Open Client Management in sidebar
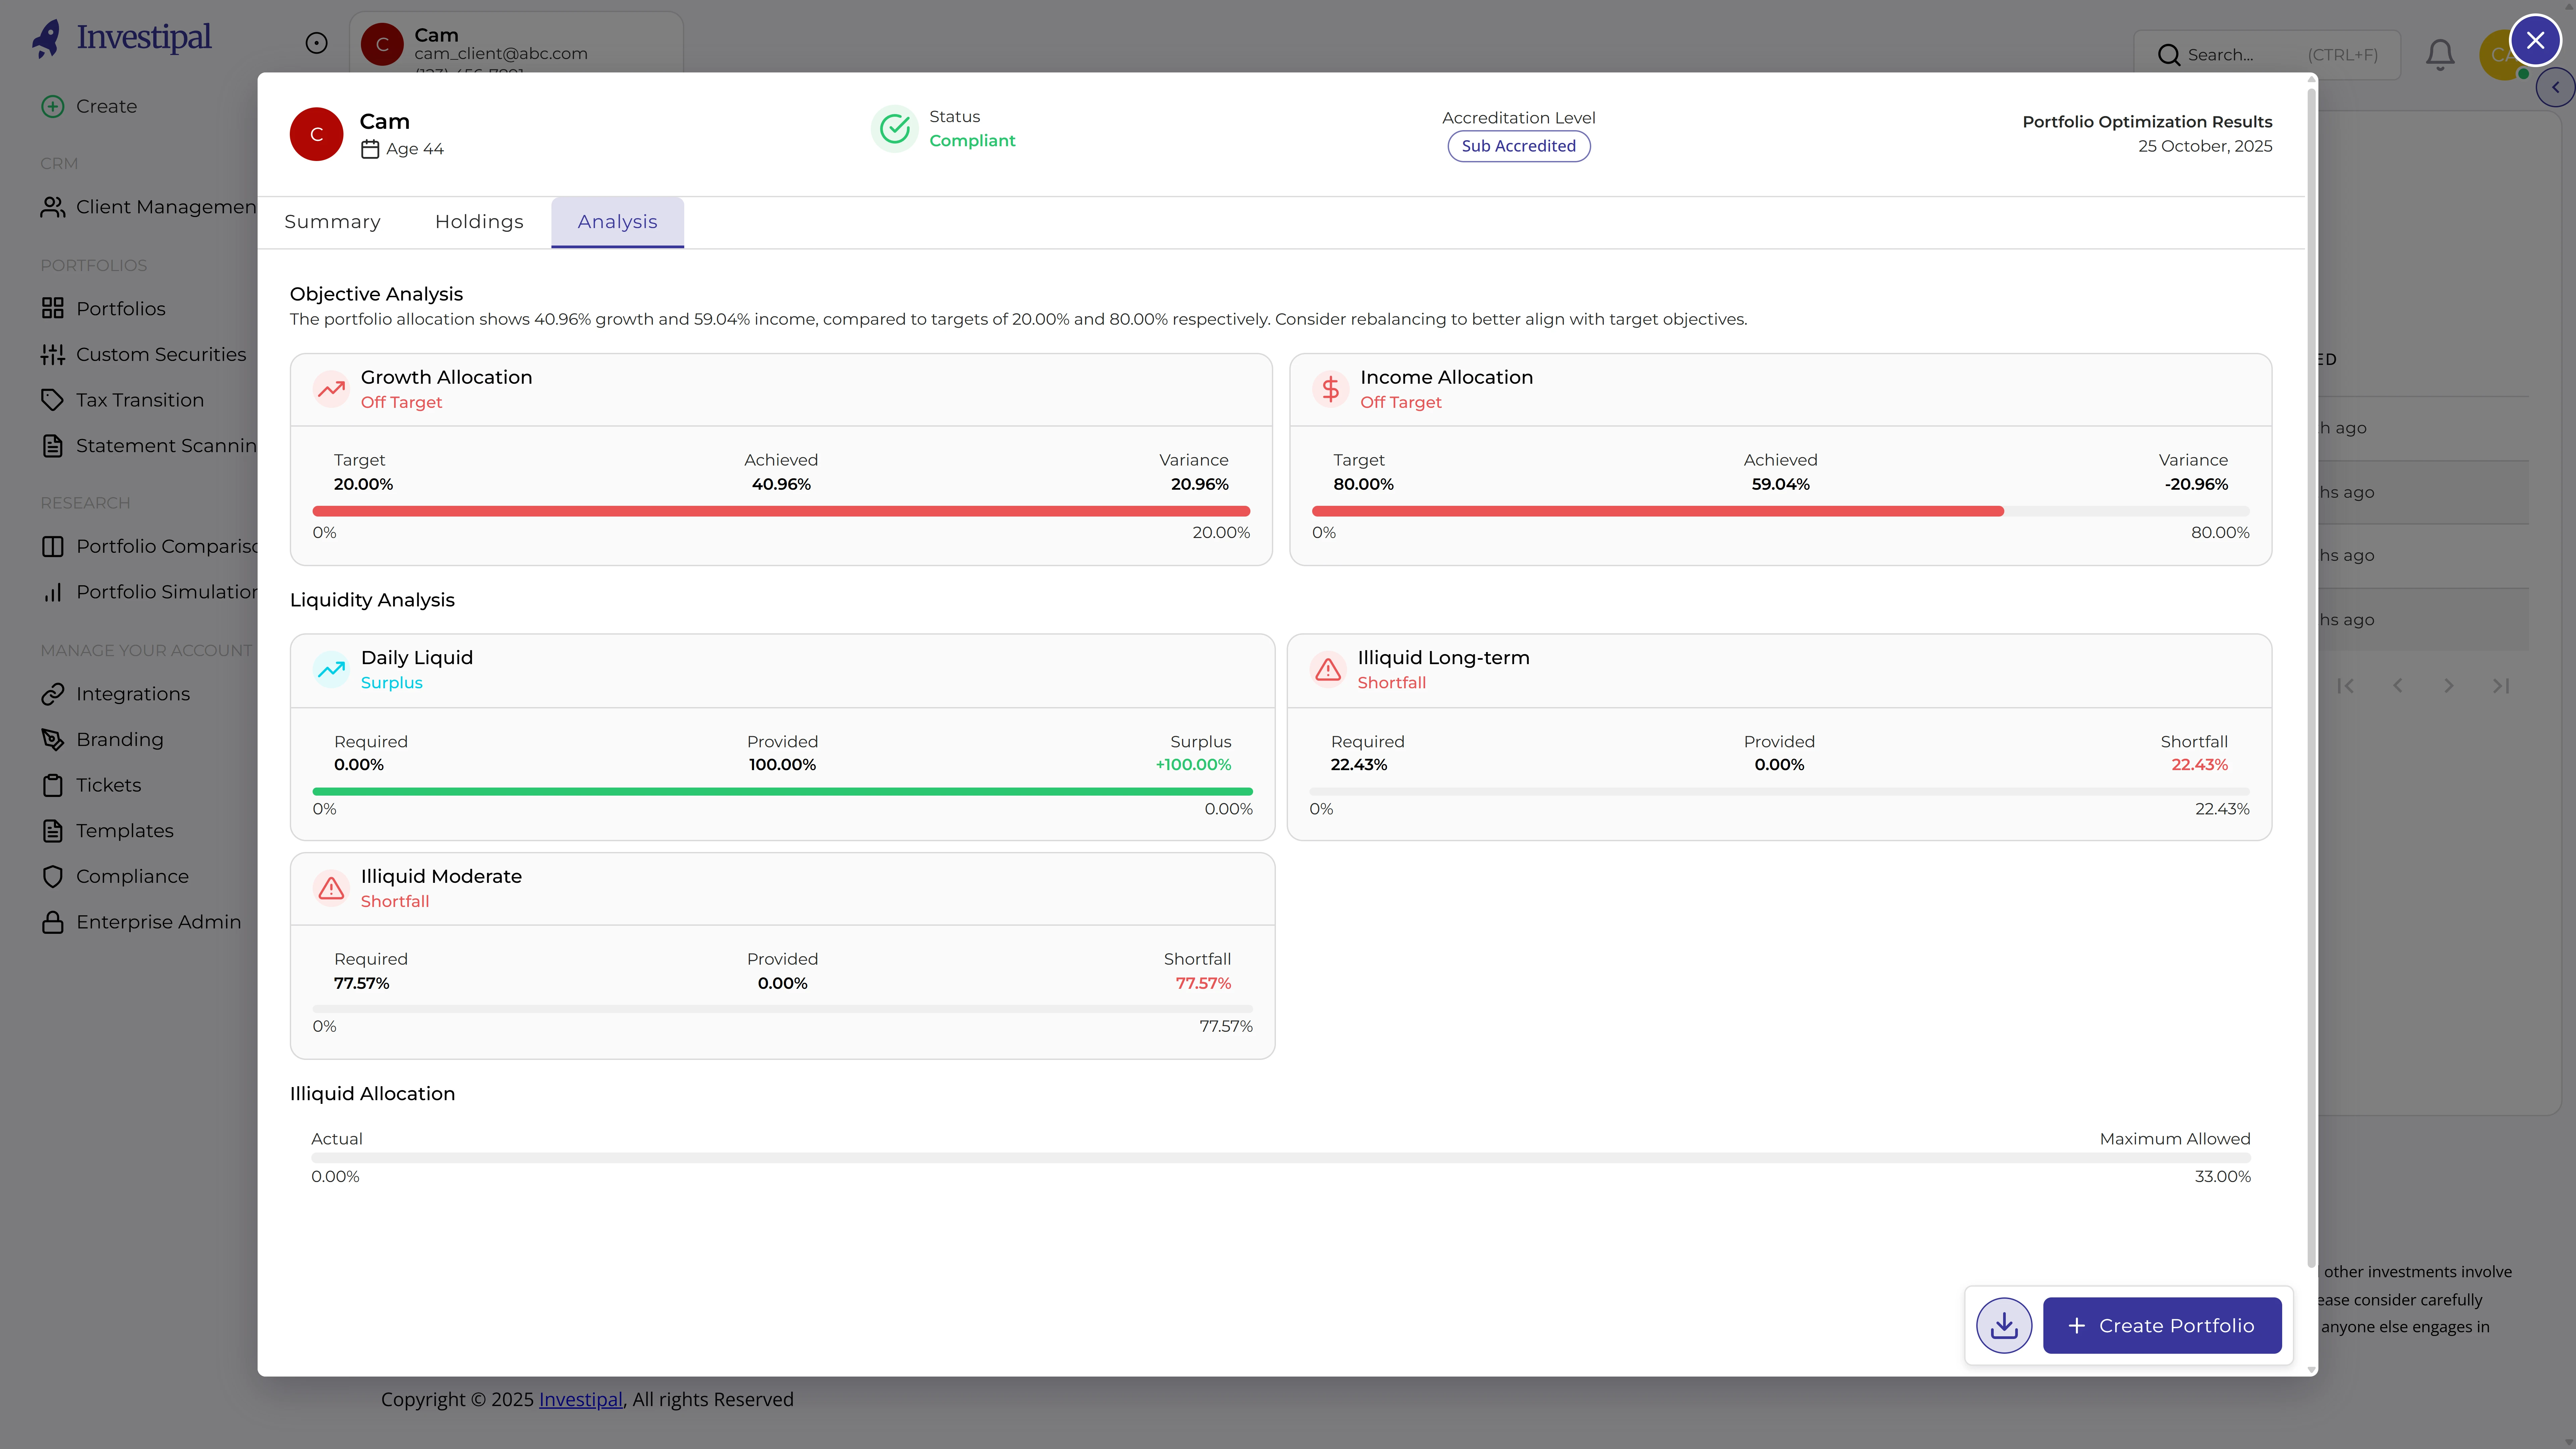Image resolution: width=2576 pixels, height=1449 pixels. [x=148, y=207]
